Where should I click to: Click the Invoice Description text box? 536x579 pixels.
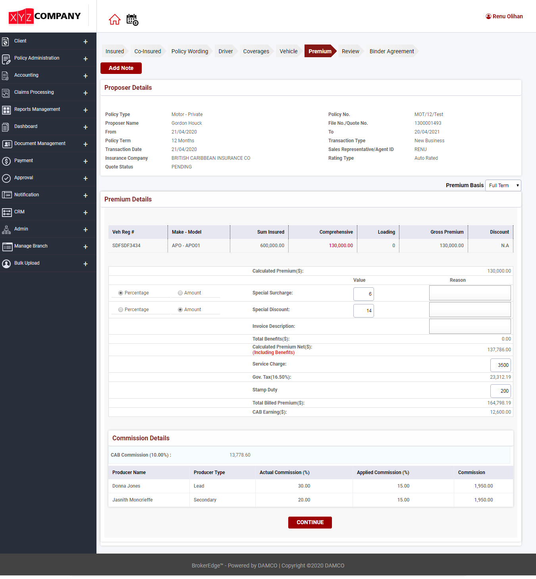coord(470,326)
